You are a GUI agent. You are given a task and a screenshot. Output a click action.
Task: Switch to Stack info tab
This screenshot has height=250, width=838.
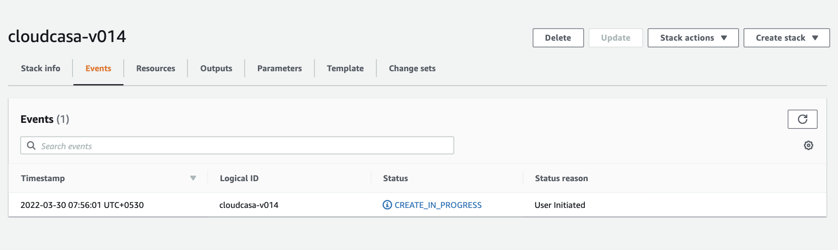click(41, 68)
